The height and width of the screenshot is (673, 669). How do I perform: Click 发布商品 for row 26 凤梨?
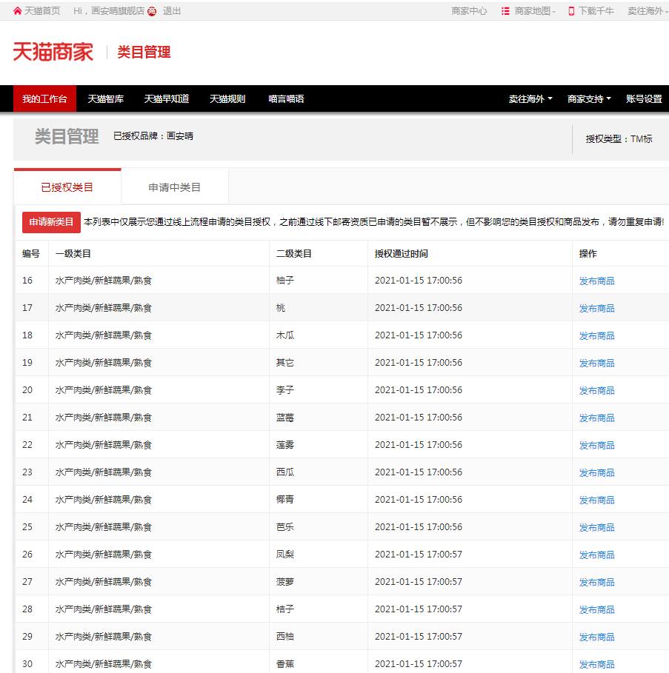(597, 555)
